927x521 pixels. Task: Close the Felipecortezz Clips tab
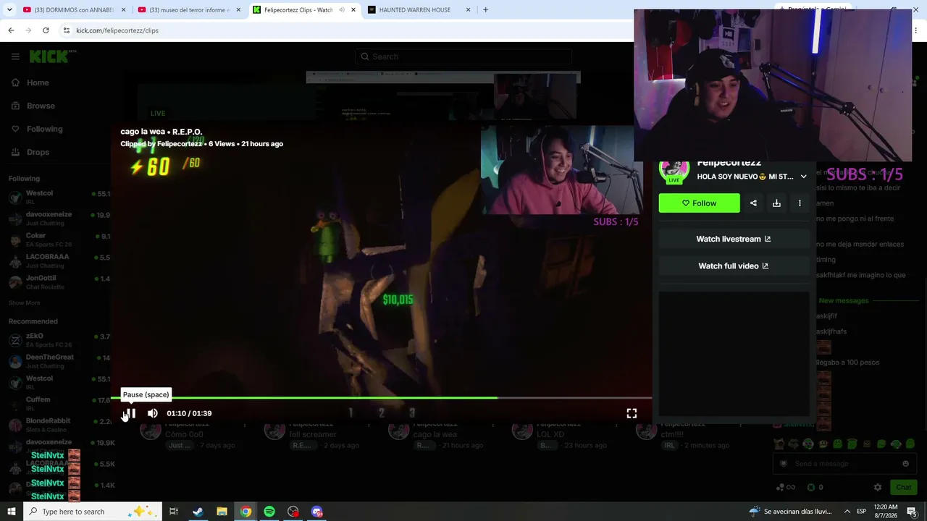[353, 10]
